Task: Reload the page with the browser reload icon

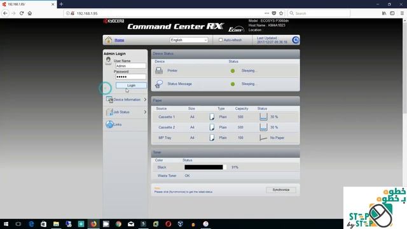Action: [22, 13]
